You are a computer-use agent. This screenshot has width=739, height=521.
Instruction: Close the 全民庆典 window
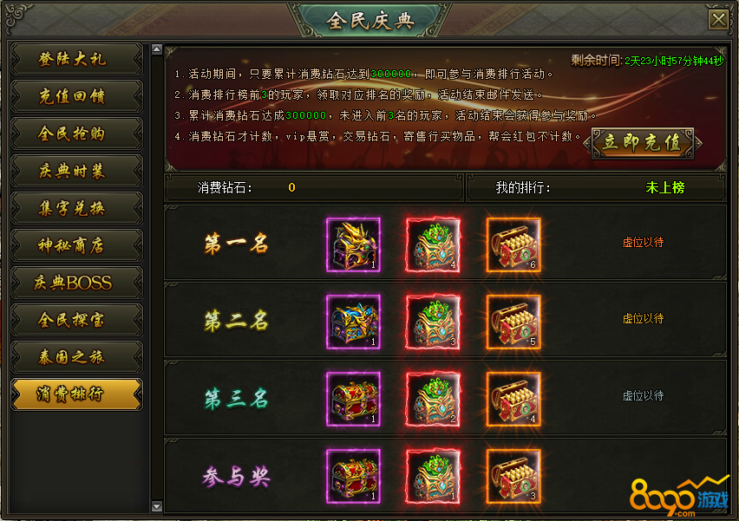[x=719, y=20]
